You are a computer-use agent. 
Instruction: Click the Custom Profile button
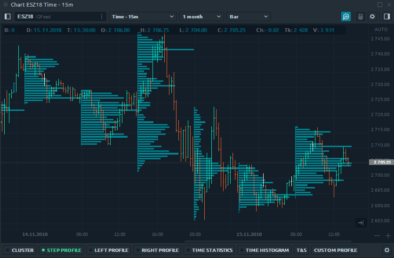point(335,250)
